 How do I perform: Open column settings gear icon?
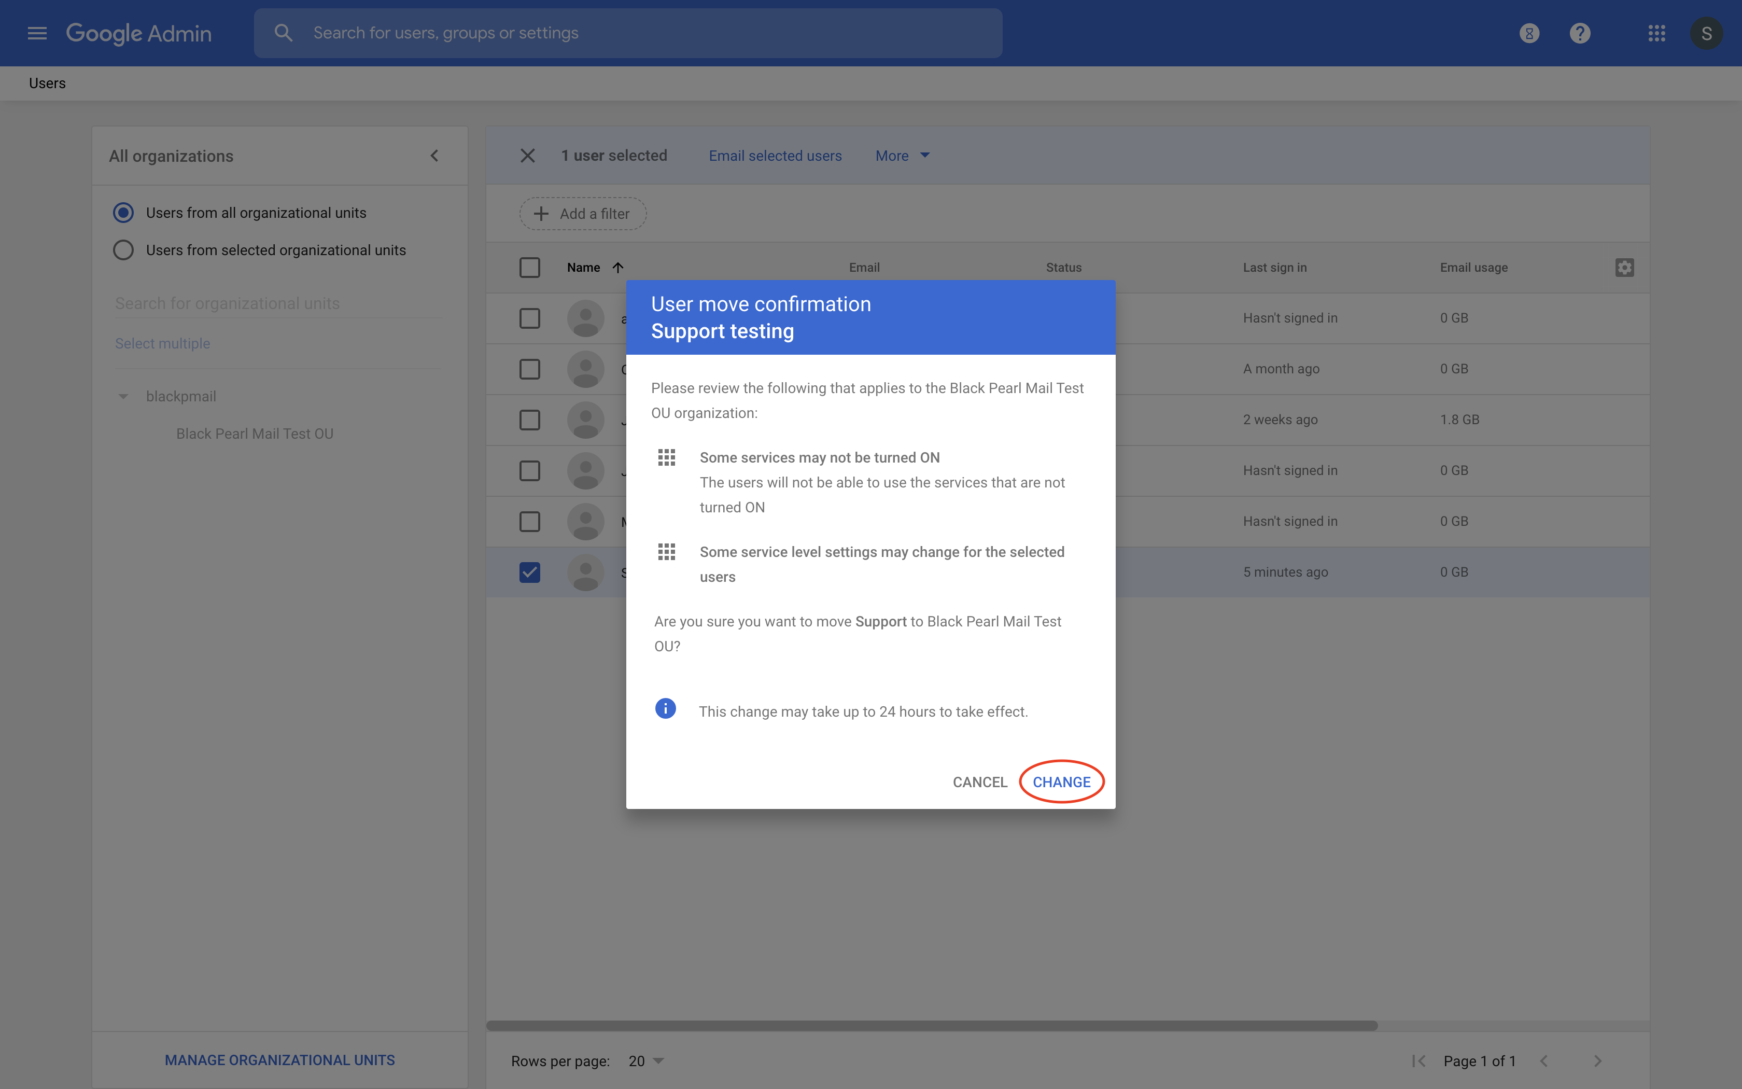[1624, 267]
